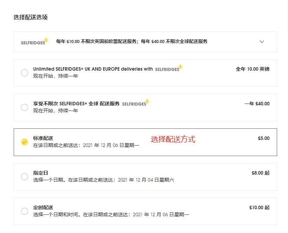Click the standard delivery date 12 月 06 日星期一 line
Screen dimensions: 288x233
(x=86, y=146)
